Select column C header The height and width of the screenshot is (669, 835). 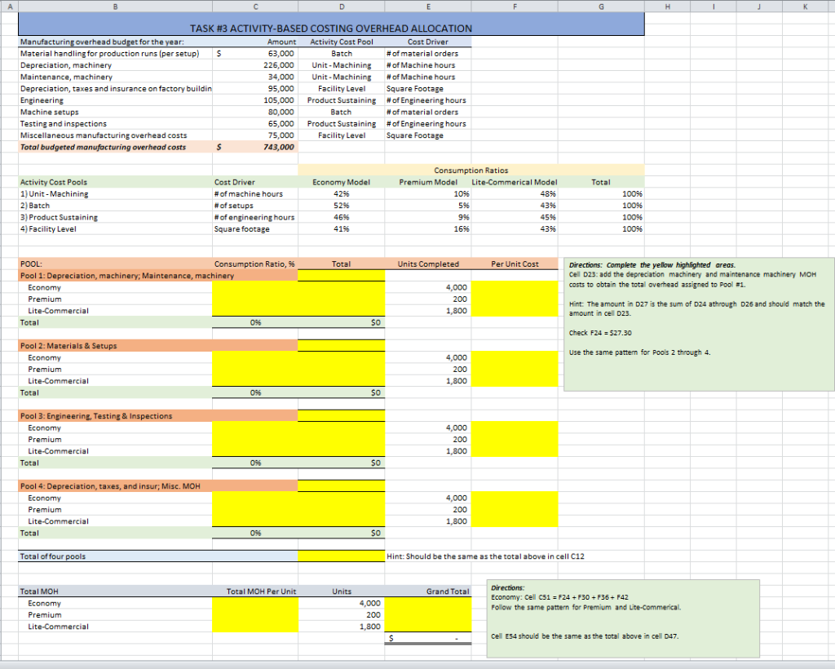[255, 6]
